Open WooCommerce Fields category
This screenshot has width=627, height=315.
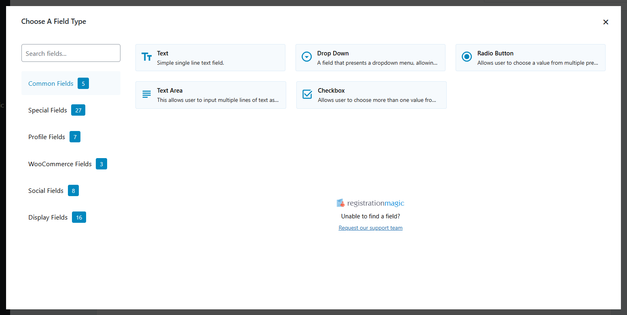pos(71,164)
